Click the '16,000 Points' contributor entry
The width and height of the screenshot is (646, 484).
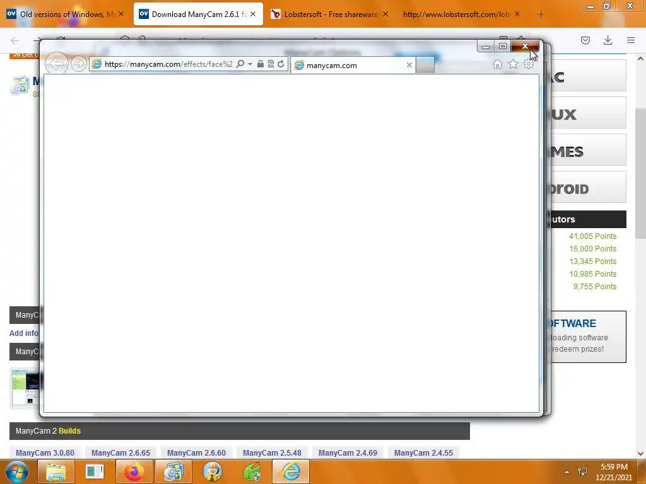[592, 248]
